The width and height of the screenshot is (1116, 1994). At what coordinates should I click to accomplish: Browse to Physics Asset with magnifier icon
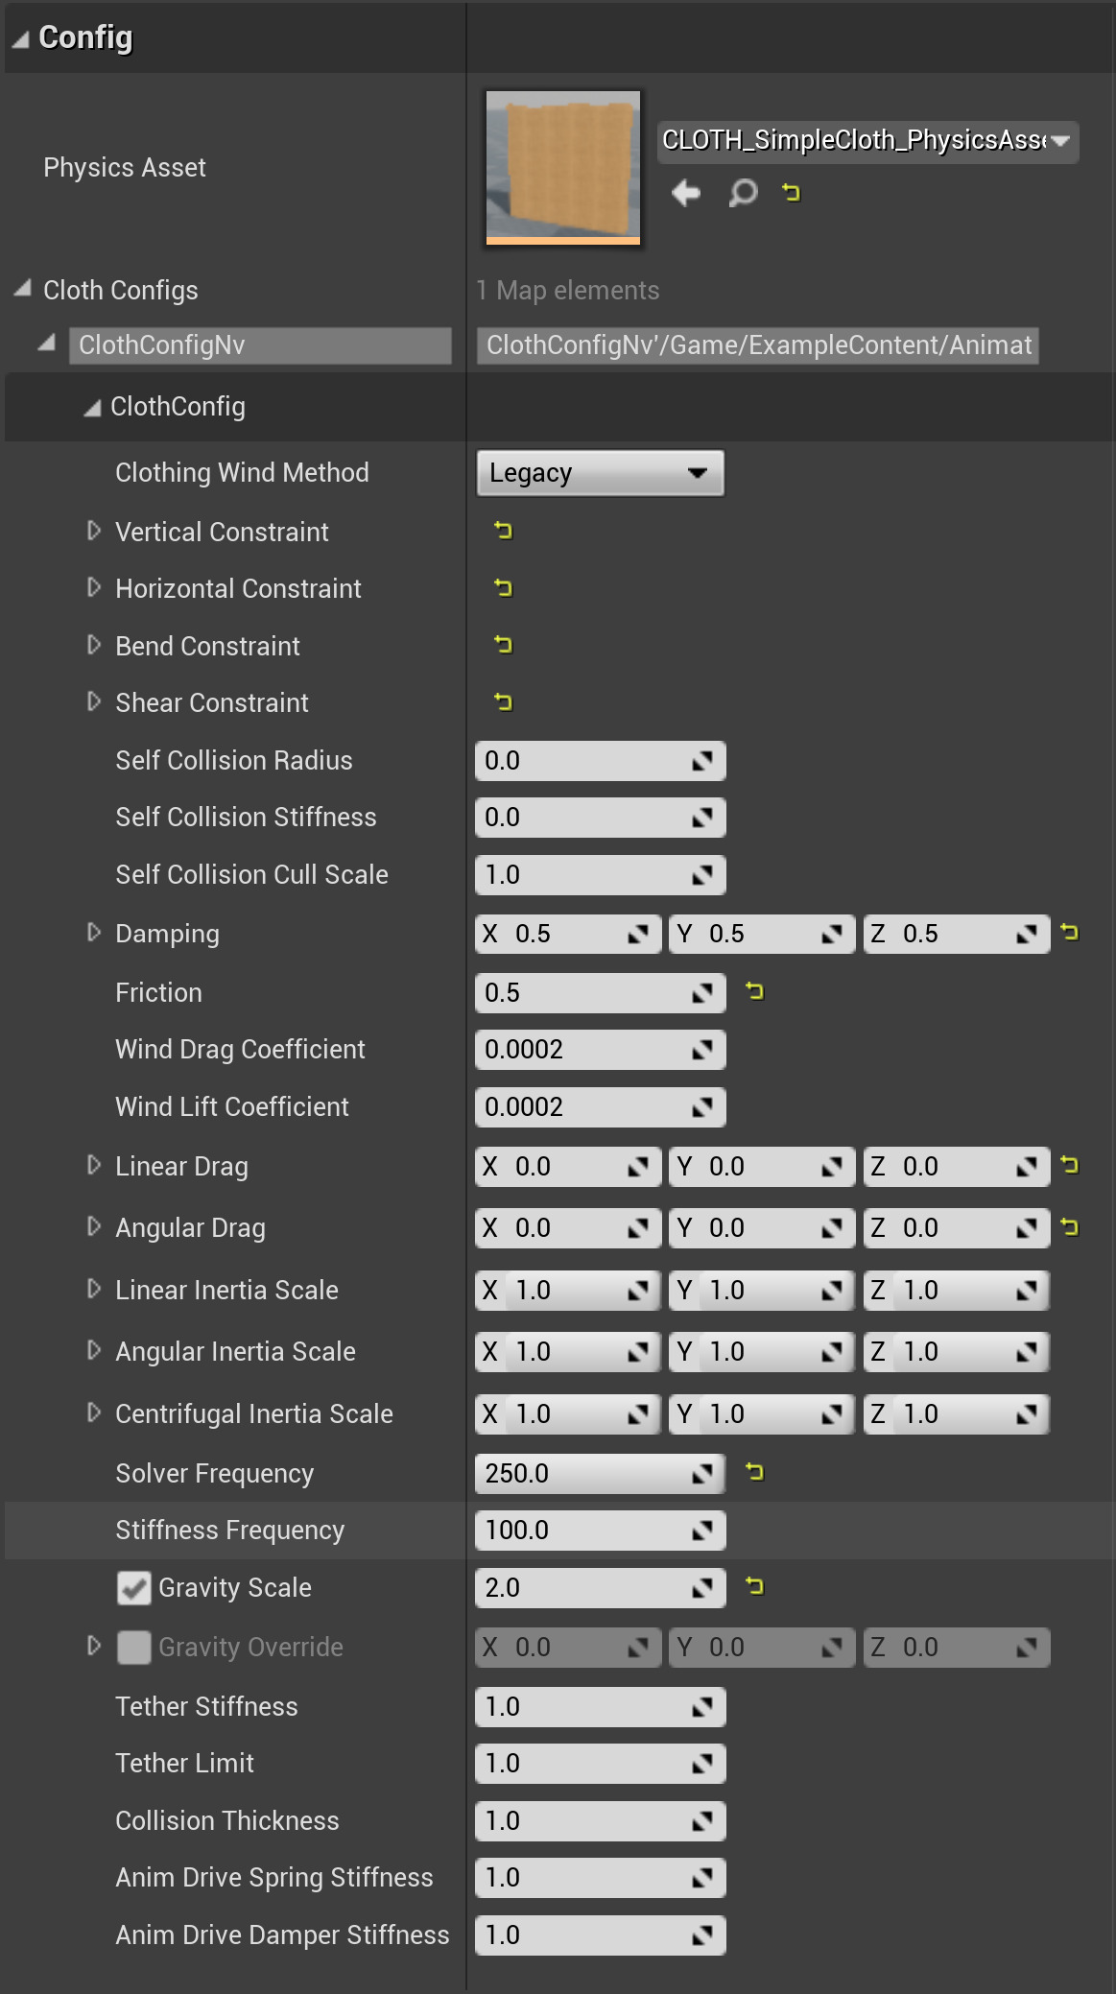pos(743,193)
